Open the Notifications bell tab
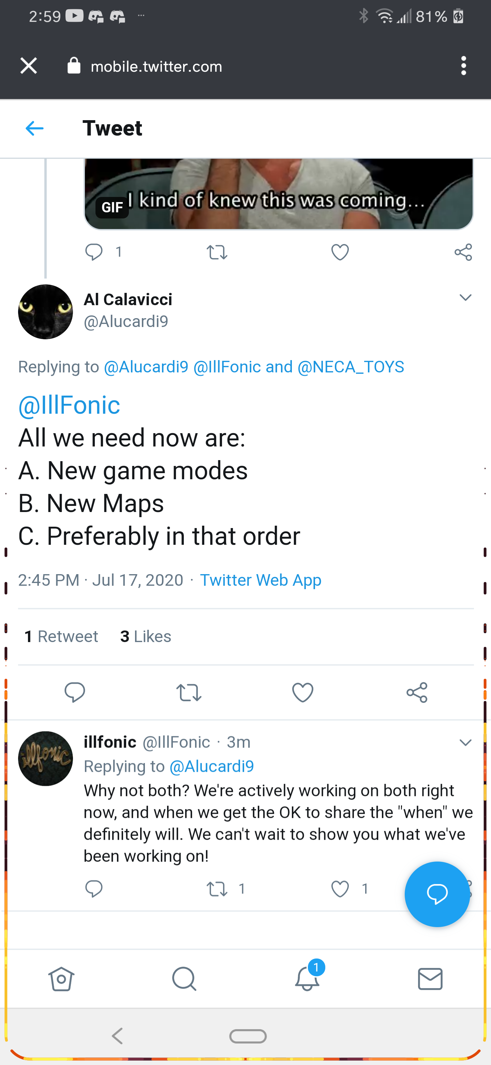The image size is (491, 1065). pyautogui.click(x=307, y=979)
